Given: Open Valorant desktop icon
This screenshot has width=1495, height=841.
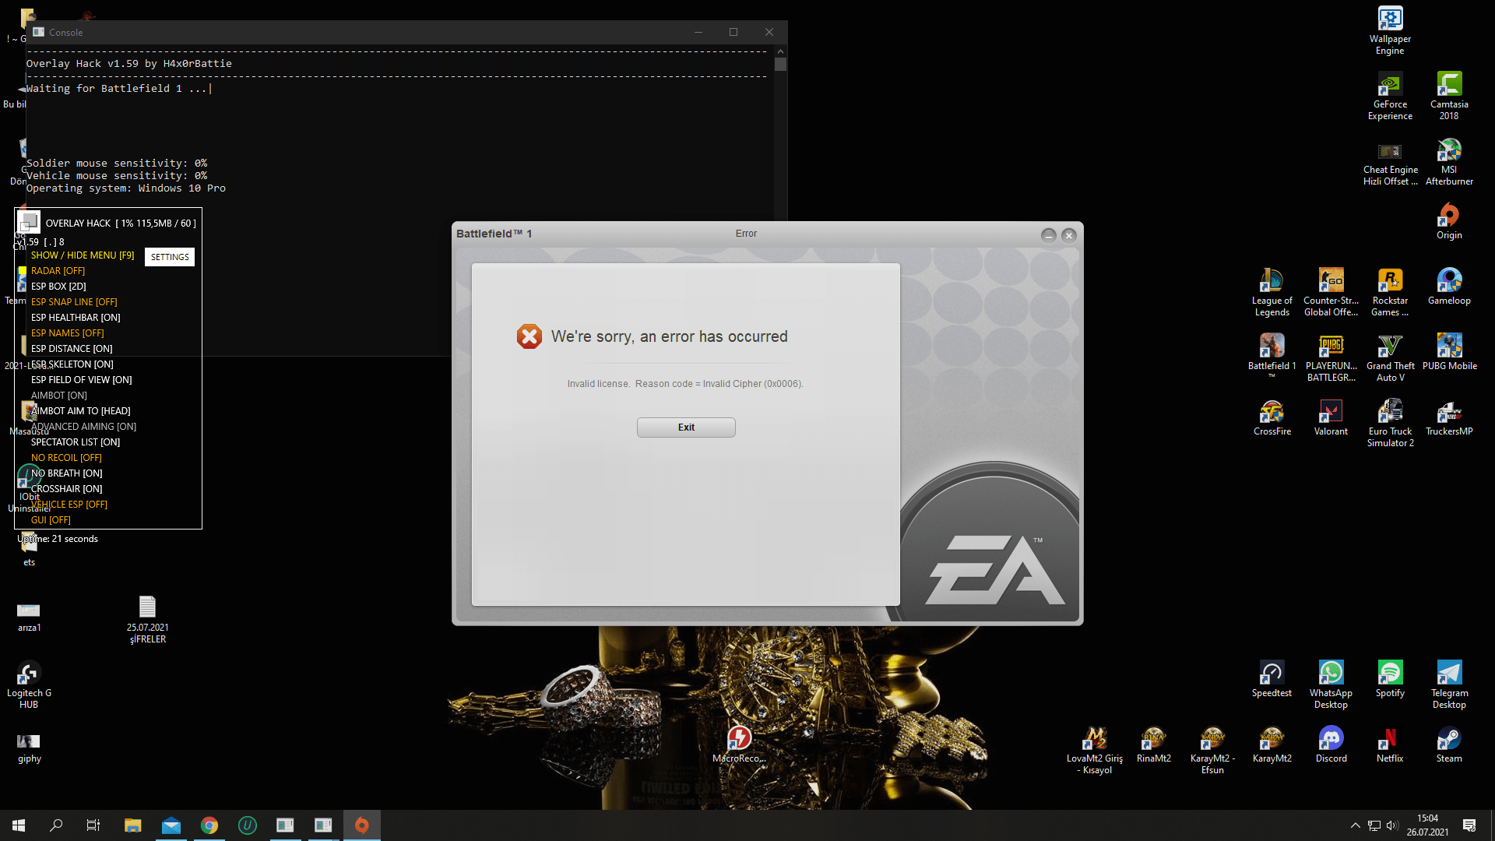Looking at the screenshot, I should pos(1331,417).
